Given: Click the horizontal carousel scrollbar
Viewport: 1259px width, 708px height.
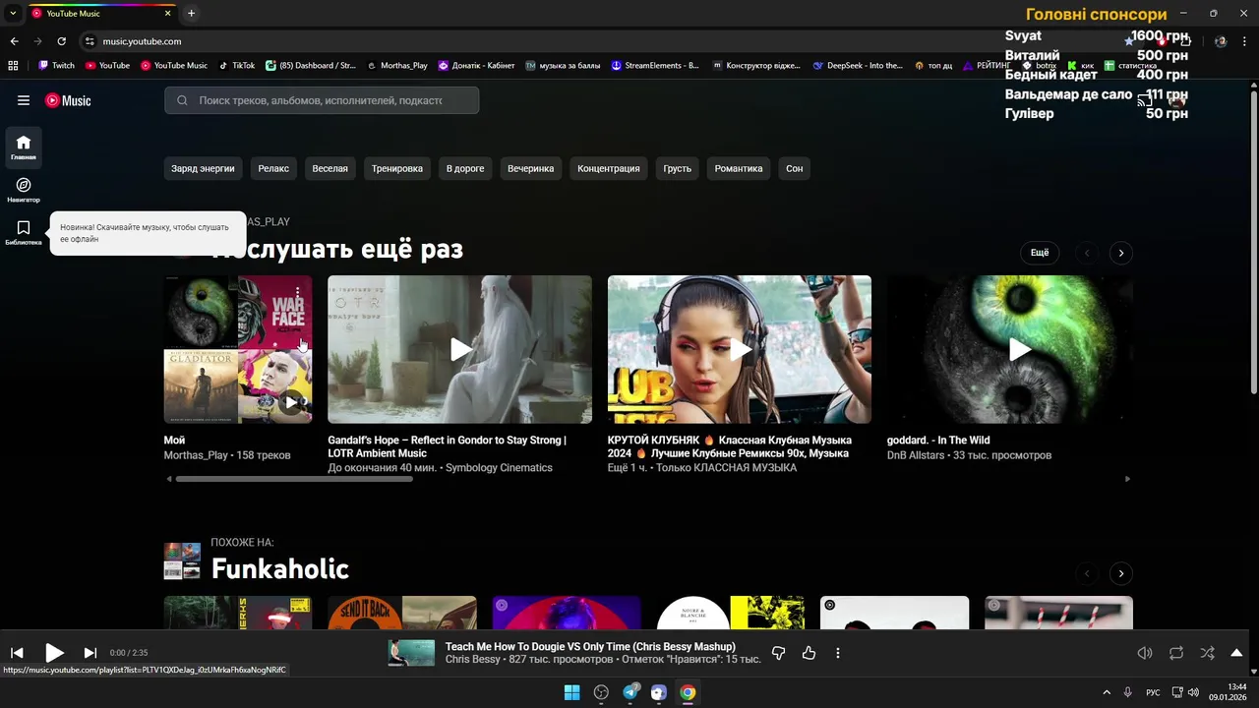Looking at the screenshot, I should click(294, 479).
